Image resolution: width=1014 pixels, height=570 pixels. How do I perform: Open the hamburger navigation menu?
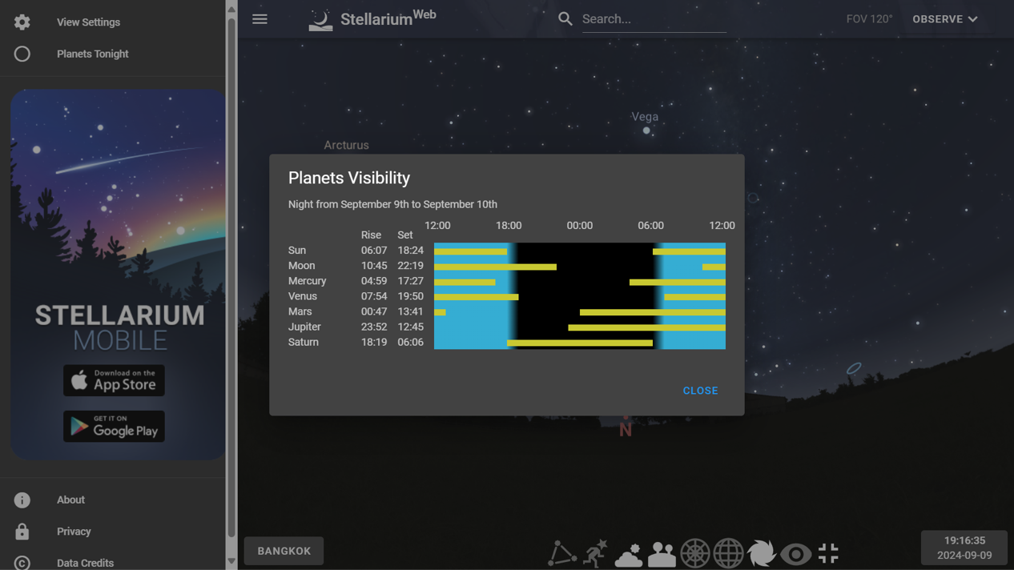pos(260,18)
